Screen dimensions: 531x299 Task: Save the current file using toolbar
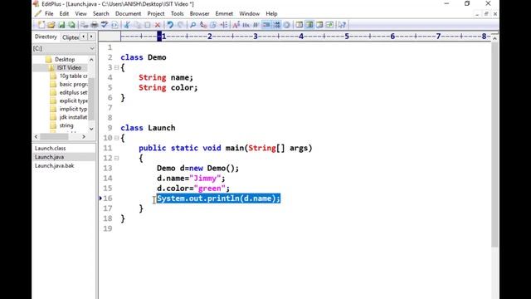(61, 25)
